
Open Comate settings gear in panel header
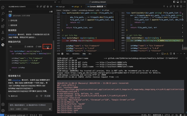pos(48,7)
